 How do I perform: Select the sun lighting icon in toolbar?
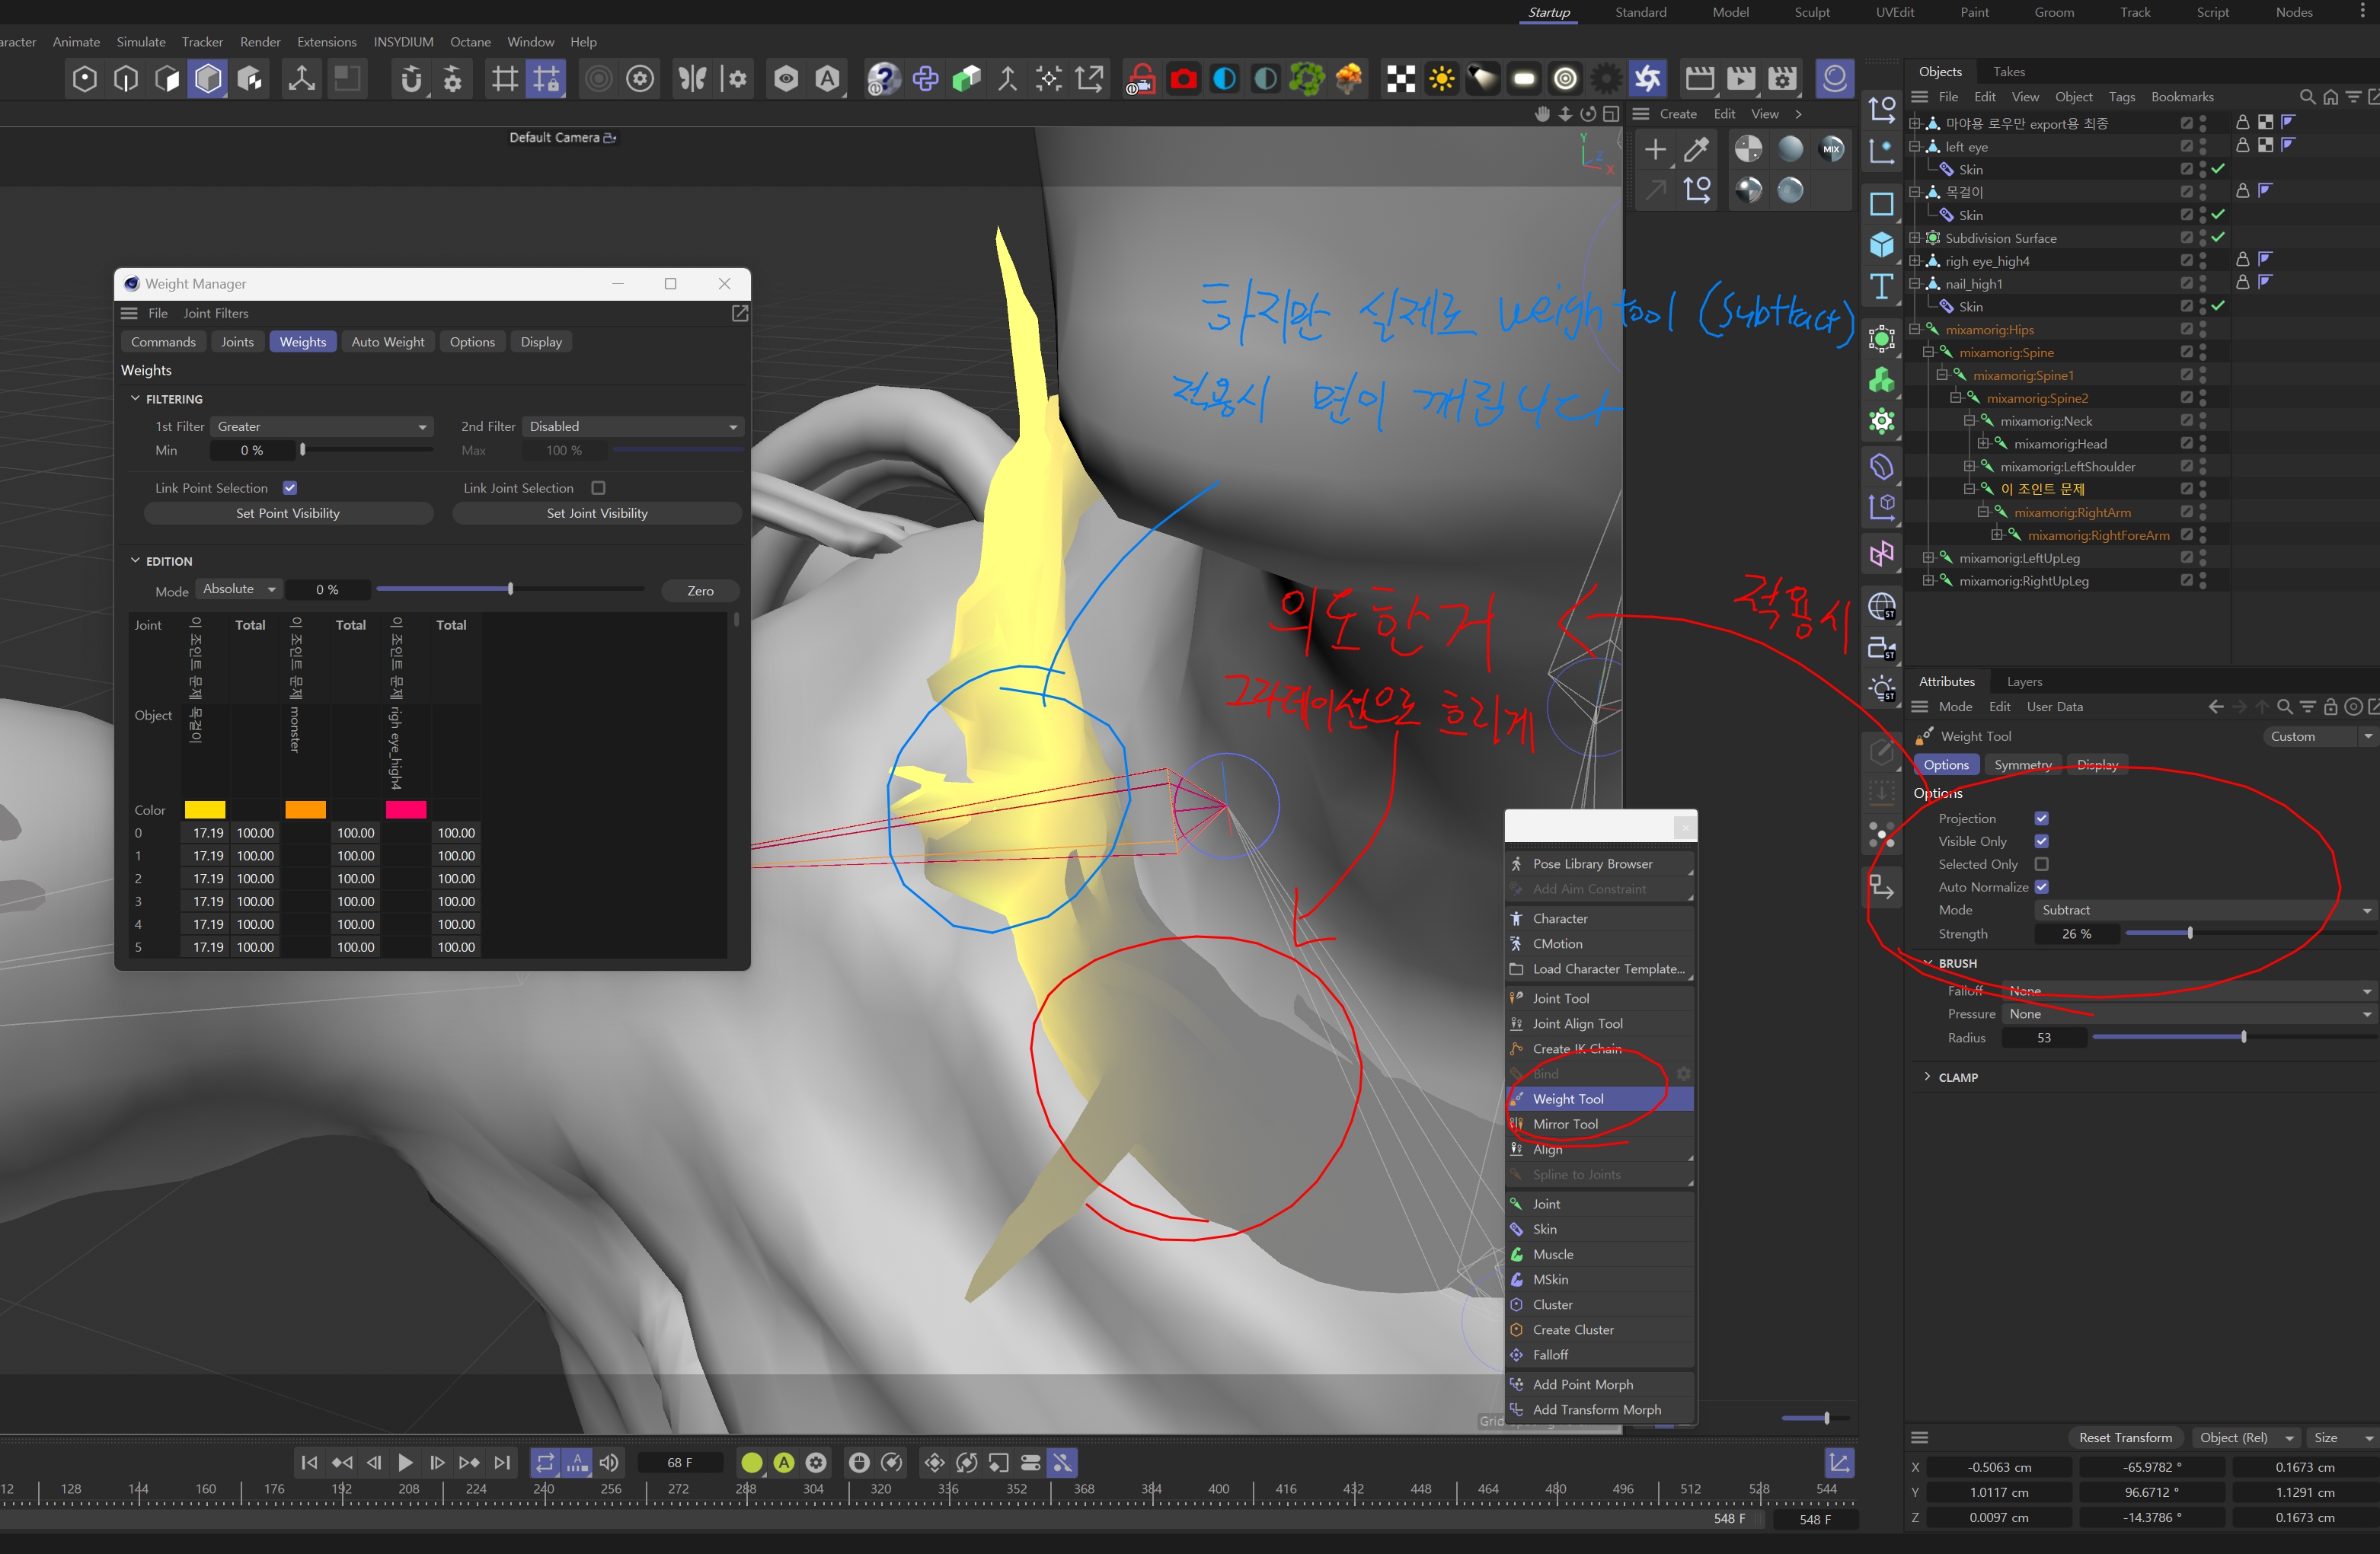pos(1442,79)
